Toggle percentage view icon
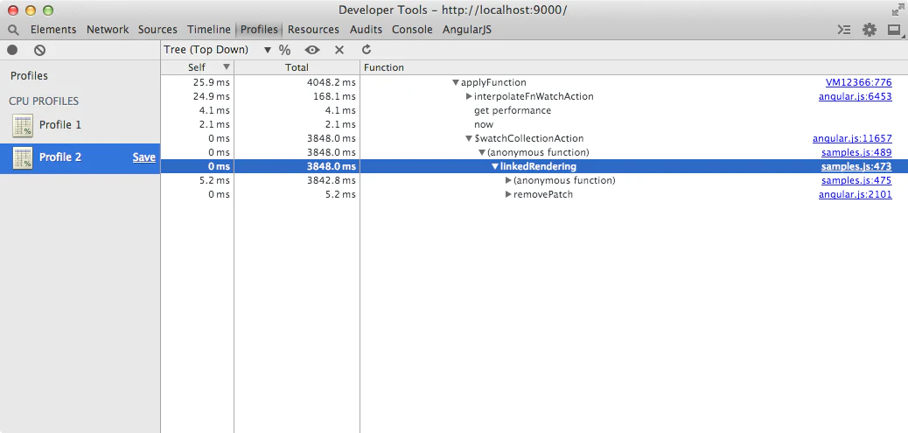The height and width of the screenshot is (433, 908). pos(284,51)
